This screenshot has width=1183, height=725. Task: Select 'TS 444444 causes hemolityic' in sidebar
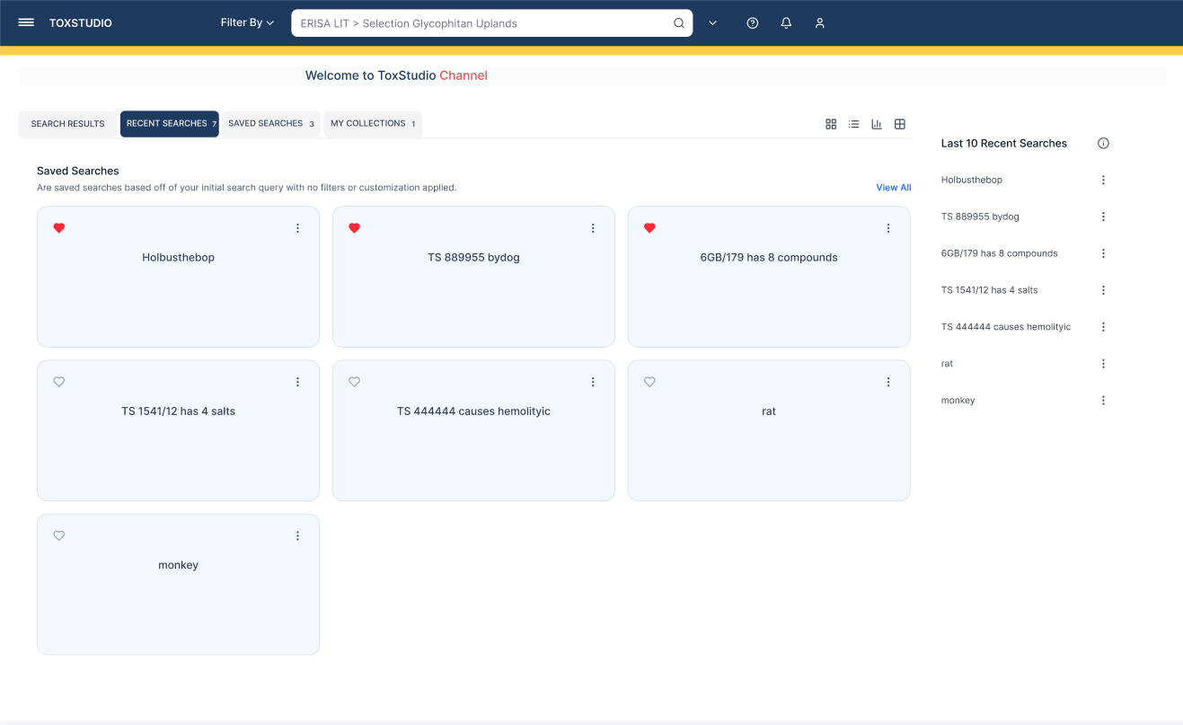tap(1006, 327)
